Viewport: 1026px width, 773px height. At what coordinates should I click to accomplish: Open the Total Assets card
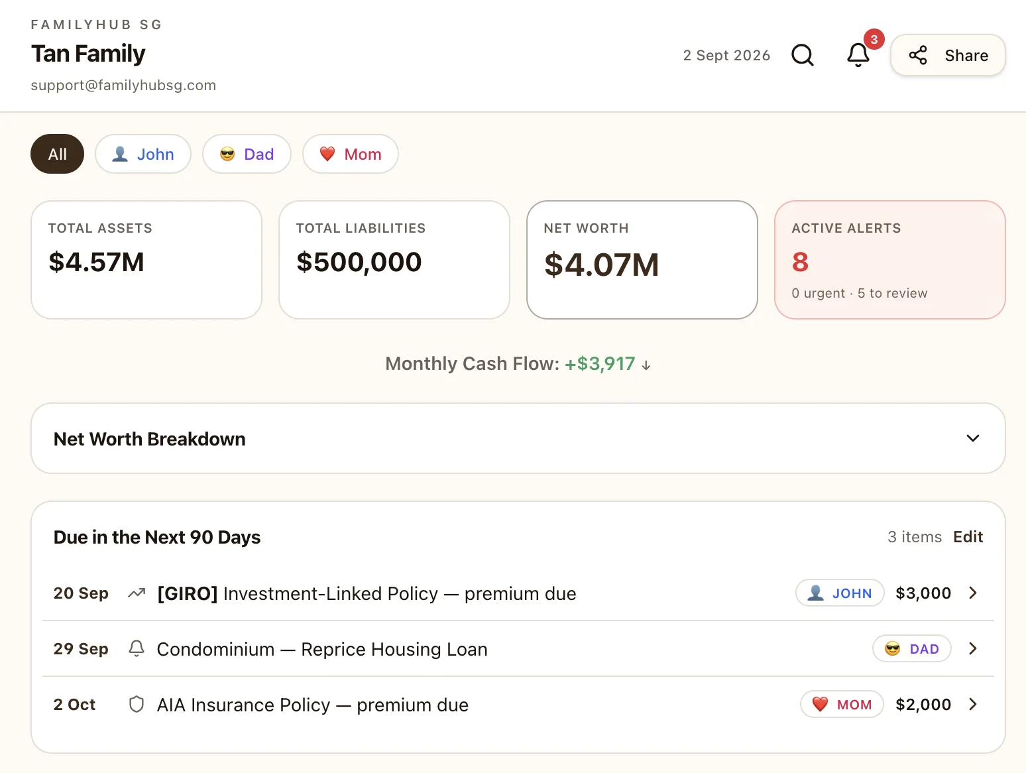click(146, 260)
